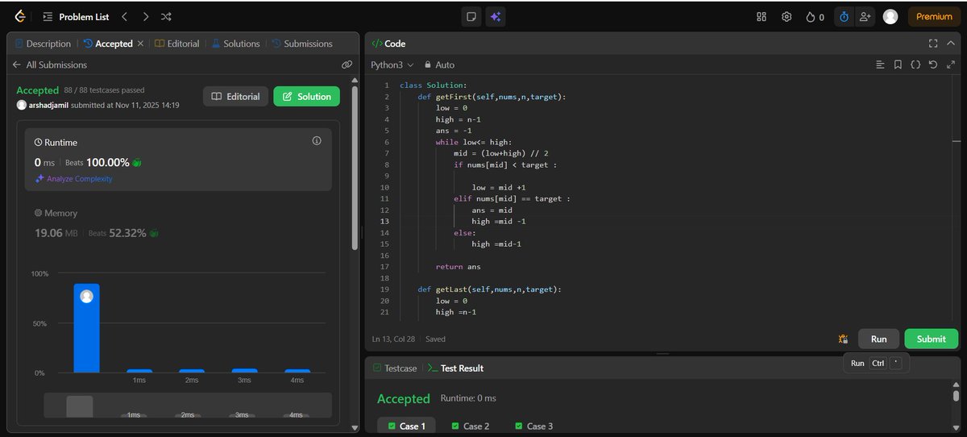The image size is (967, 437).
Task: Open the AI sparkle assistant icon
Action: coord(495,16)
